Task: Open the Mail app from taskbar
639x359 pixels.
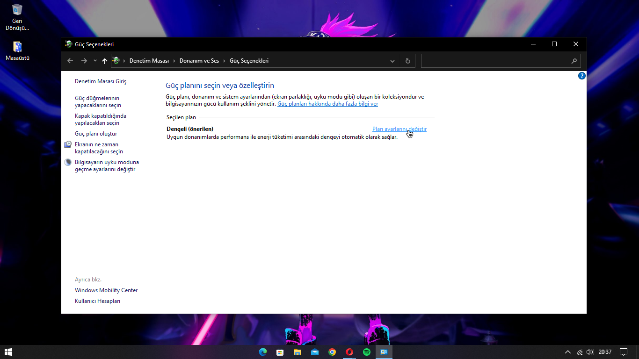Action: pyautogui.click(x=314, y=352)
